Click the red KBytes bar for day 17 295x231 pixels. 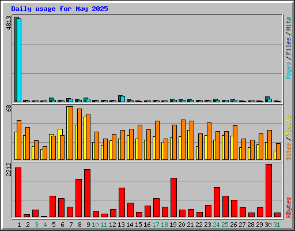coord(156,208)
